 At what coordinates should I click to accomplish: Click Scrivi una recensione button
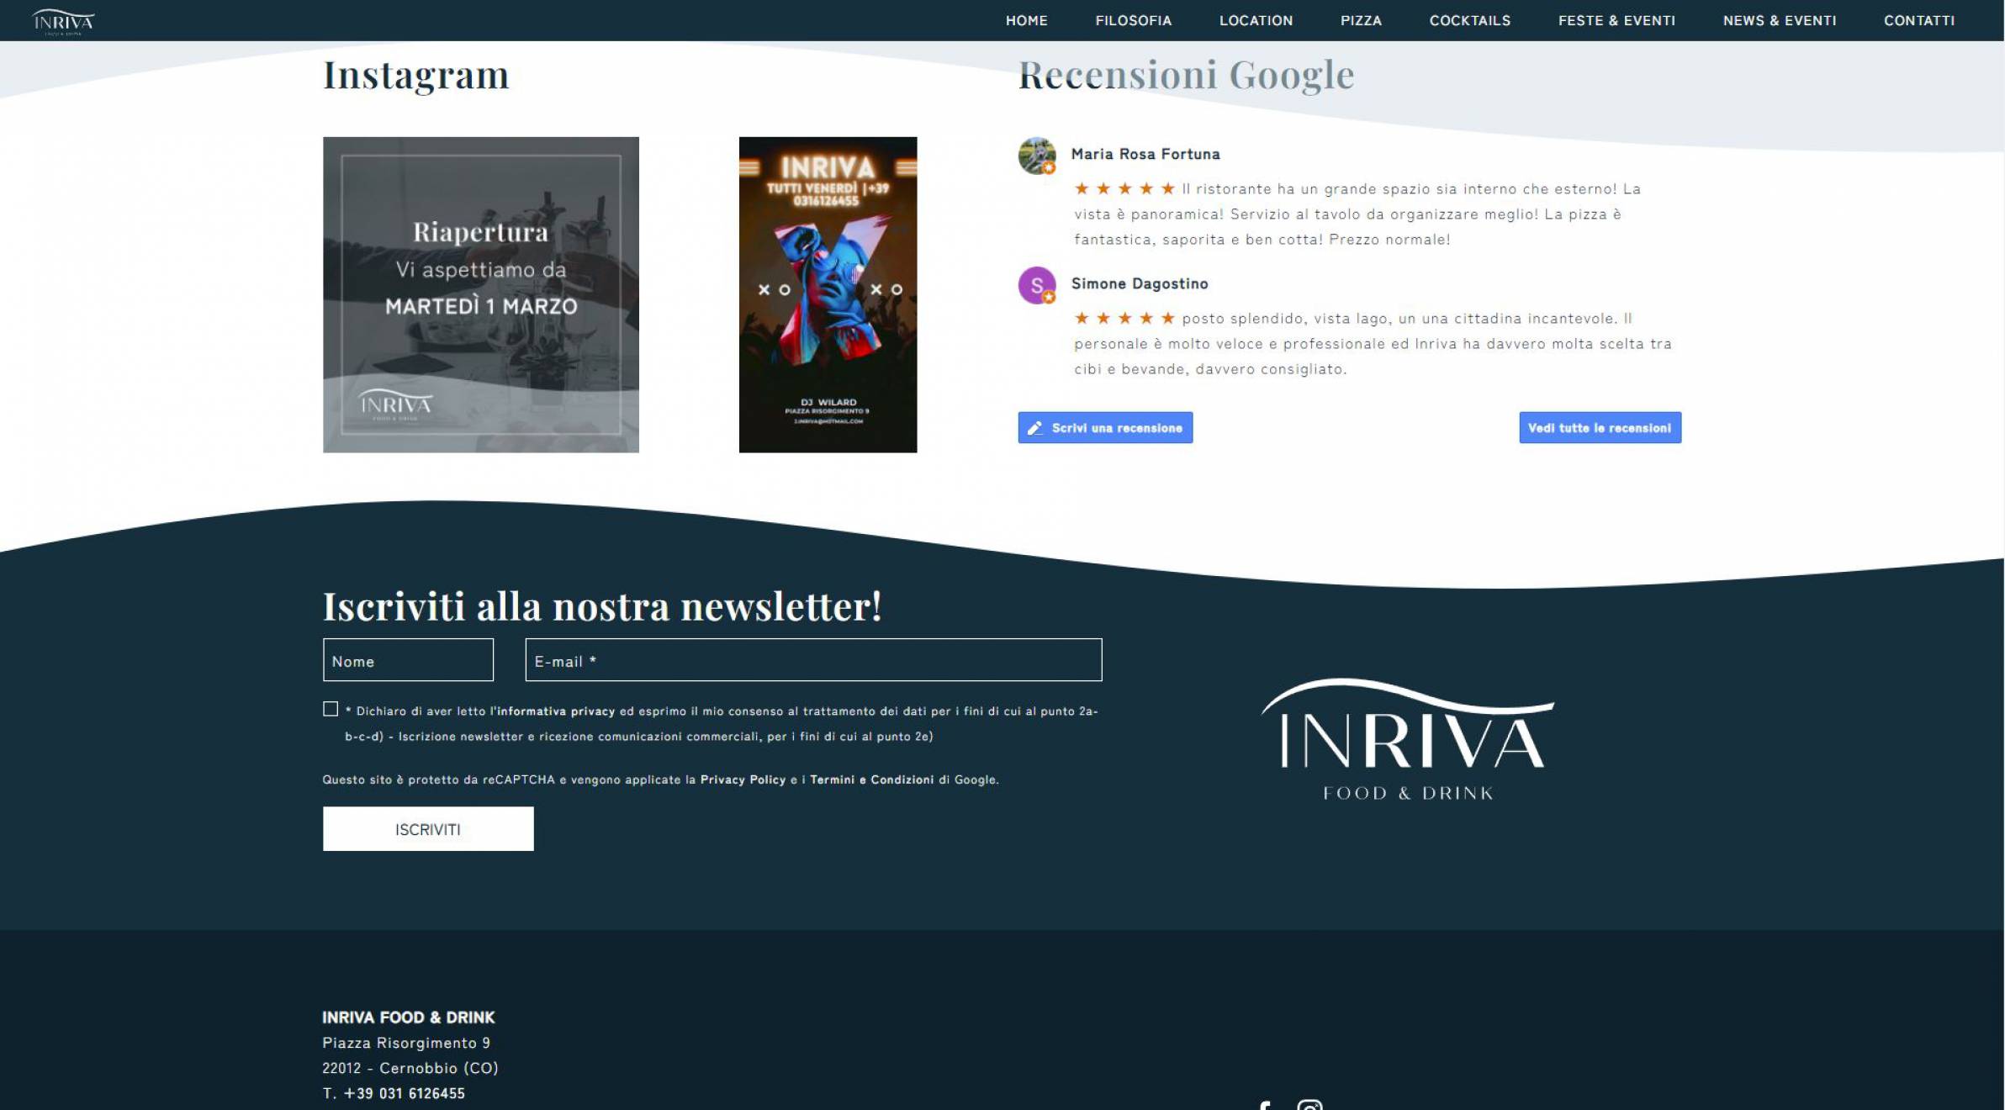(1105, 427)
